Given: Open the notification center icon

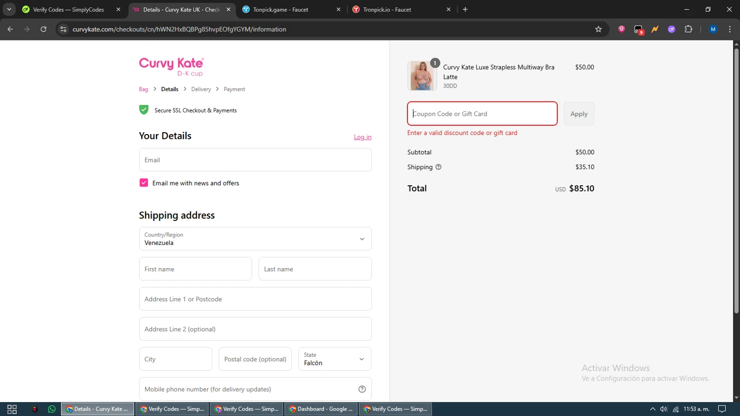Looking at the screenshot, I should [722, 409].
